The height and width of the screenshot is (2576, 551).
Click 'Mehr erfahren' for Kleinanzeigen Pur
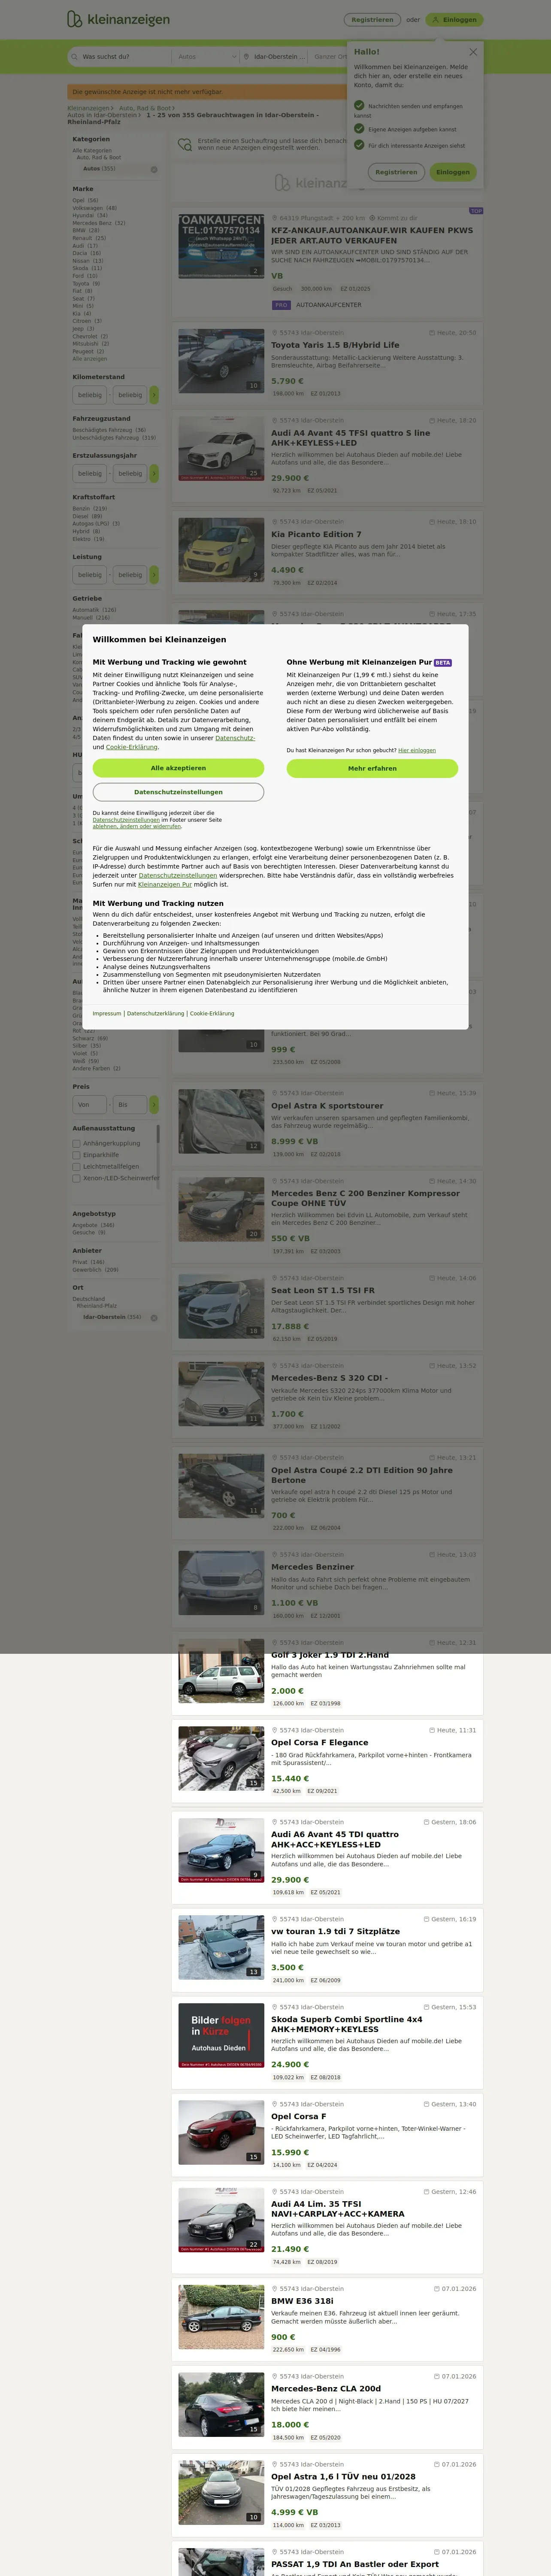tap(372, 768)
